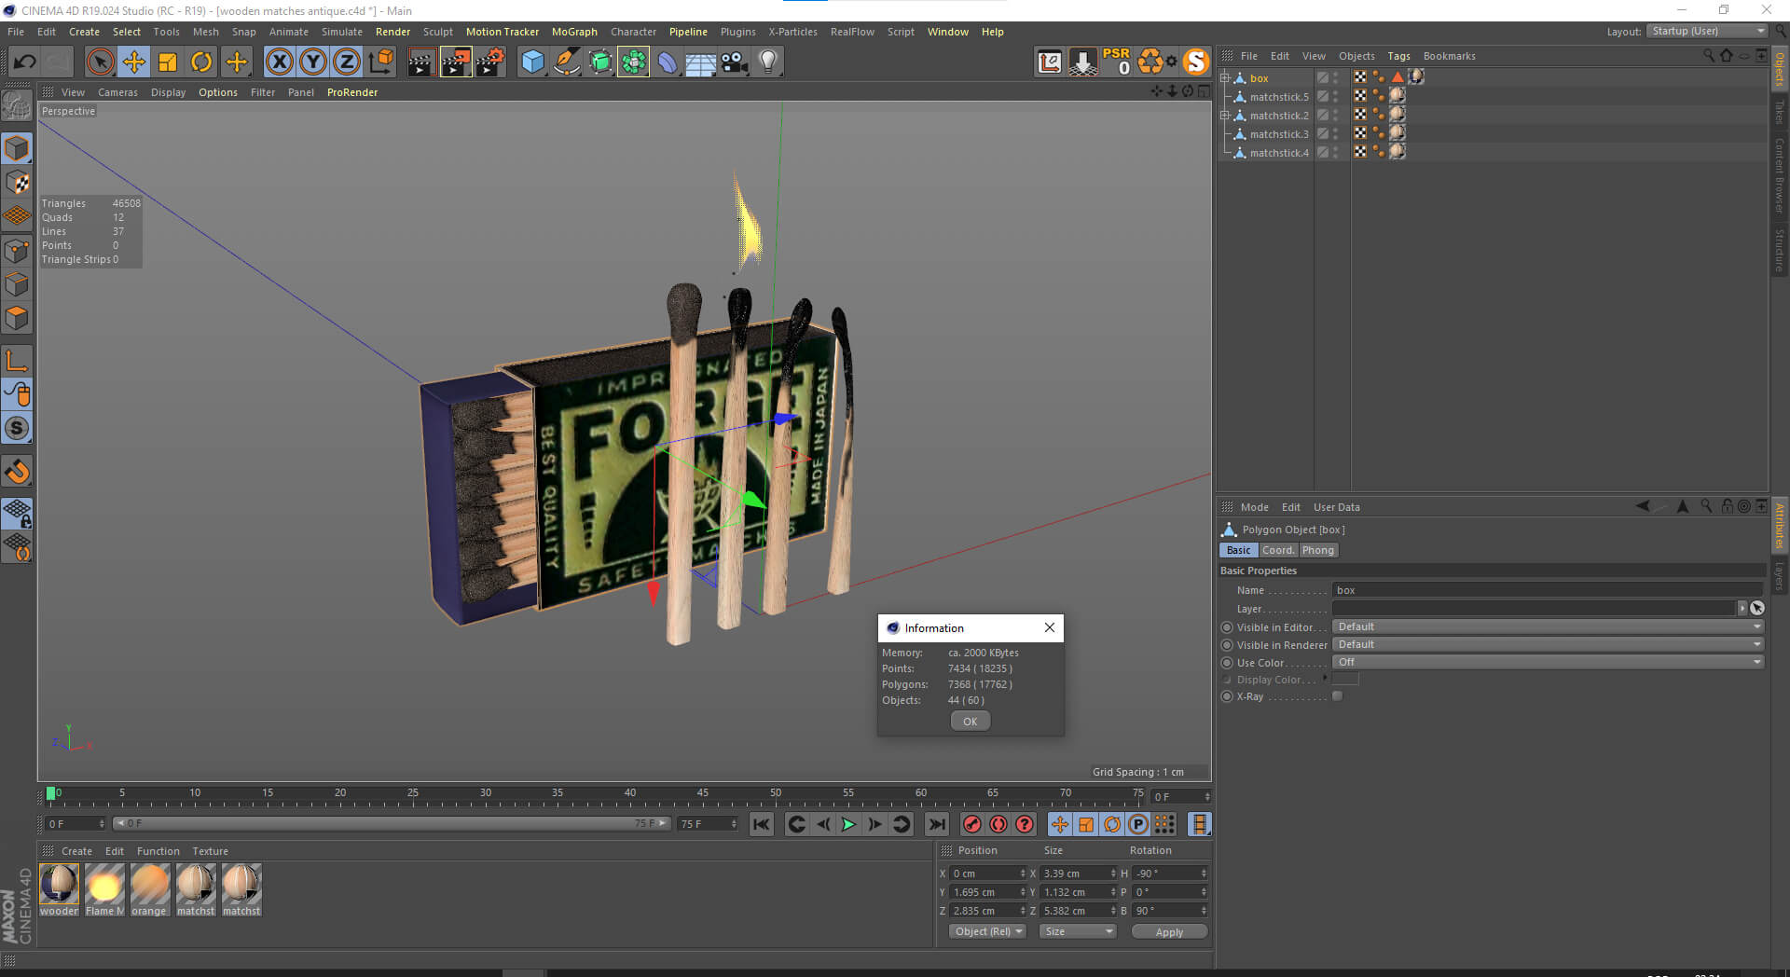Add a Camera object
The image size is (1790, 977).
pos(735,62)
